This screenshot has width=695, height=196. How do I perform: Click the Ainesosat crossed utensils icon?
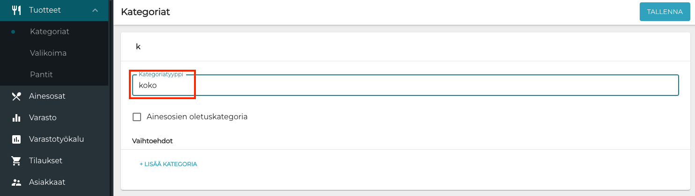16,96
